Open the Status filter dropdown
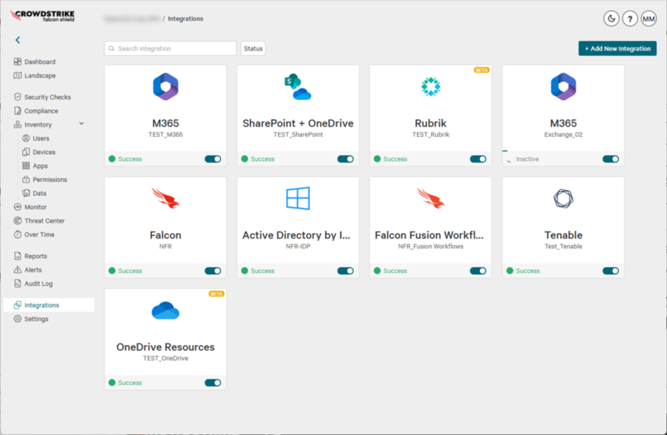 [x=253, y=48]
